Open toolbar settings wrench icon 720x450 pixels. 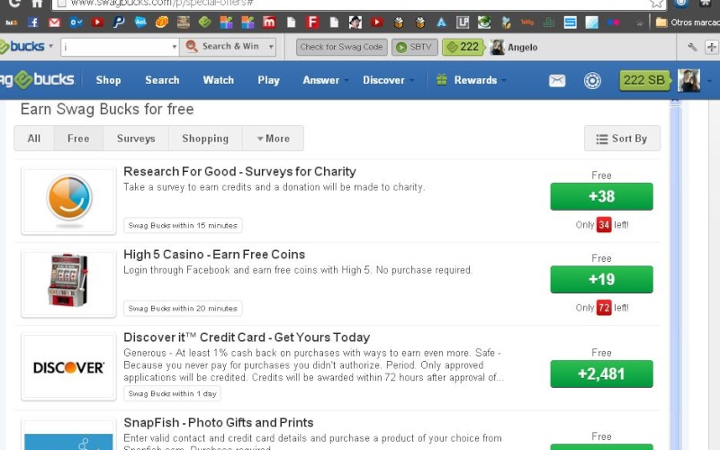pyautogui.click(x=692, y=47)
